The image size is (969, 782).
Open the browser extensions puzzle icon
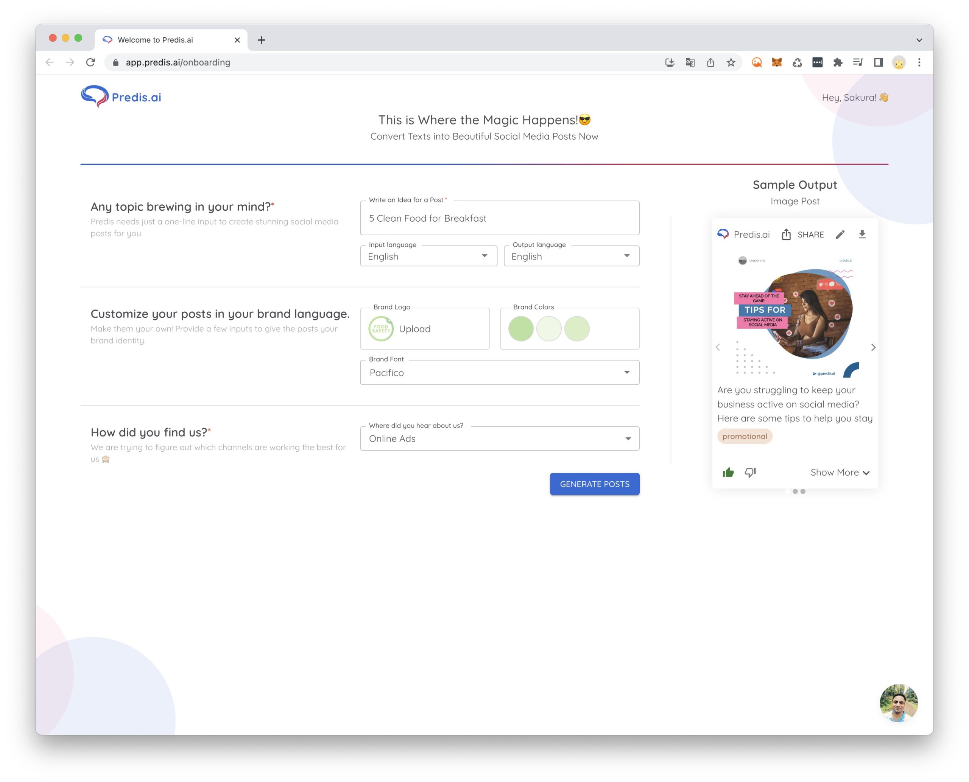click(x=837, y=63)
